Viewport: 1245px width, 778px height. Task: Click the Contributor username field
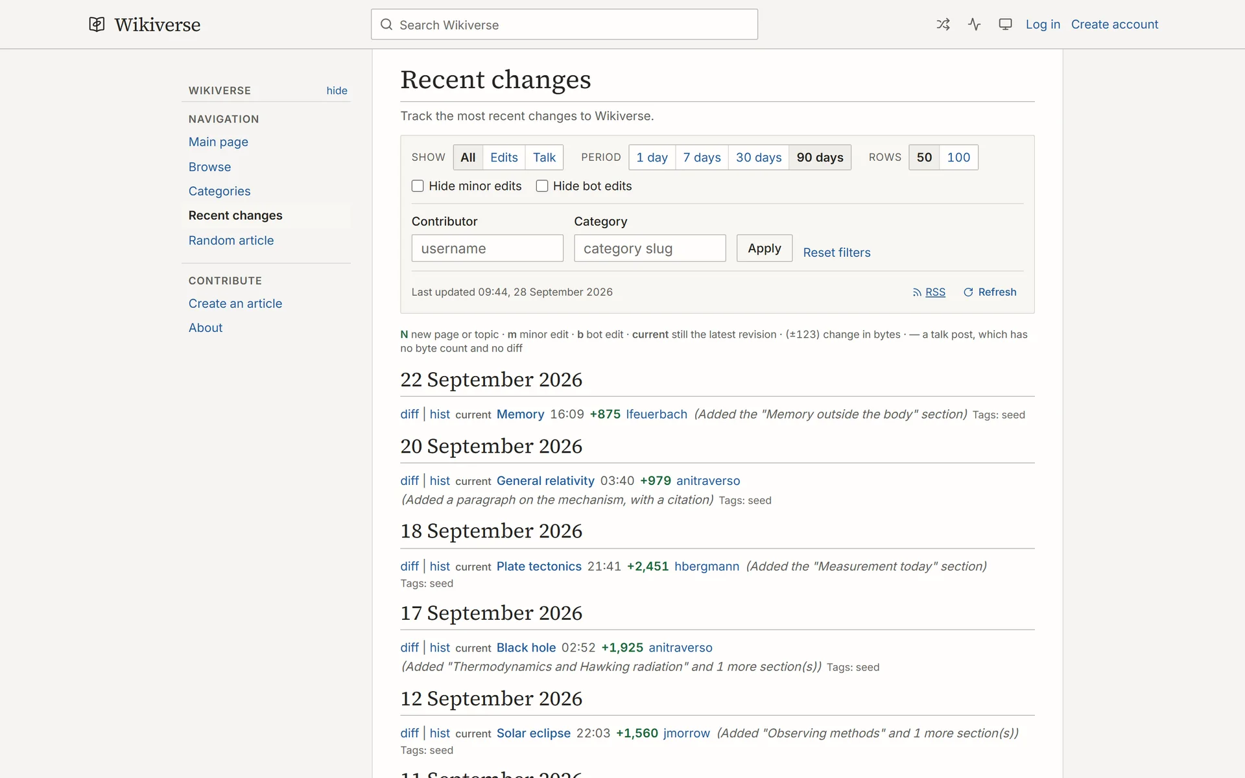(x=488, y=248)
